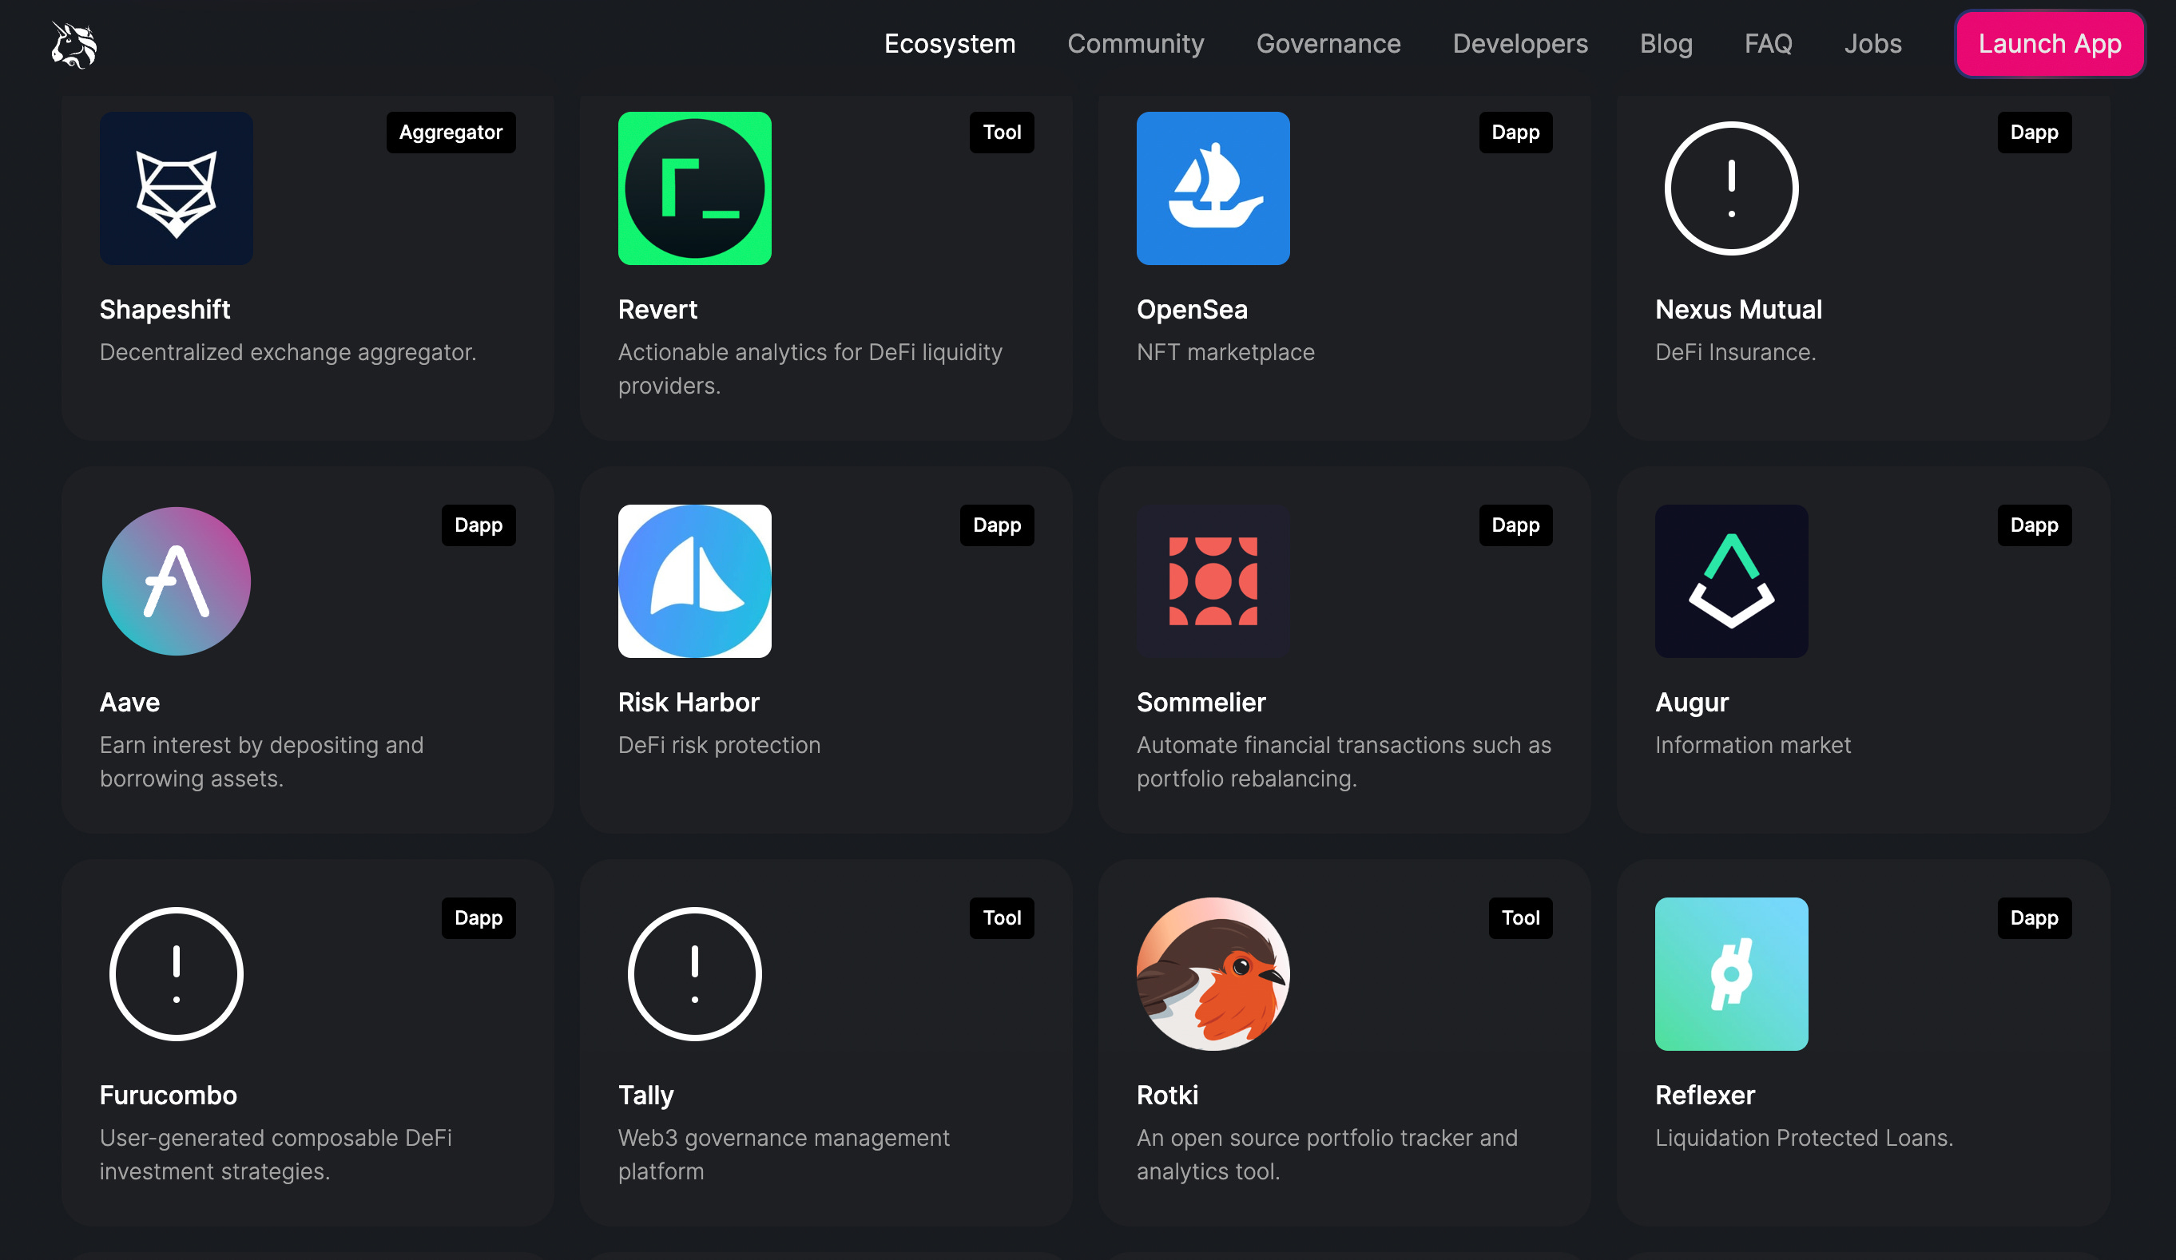The height and width of the screenshot is (1260, 2176).
Task: Go to the Governance menu item
Action: pos(1327,44)
